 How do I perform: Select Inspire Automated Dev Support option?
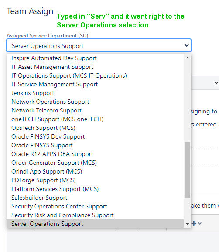pyautogui.click(x=95, y=58)
